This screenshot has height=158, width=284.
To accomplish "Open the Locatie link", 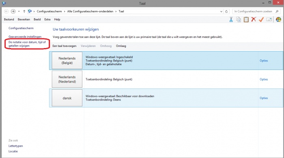I will click(x=13, y=151).
